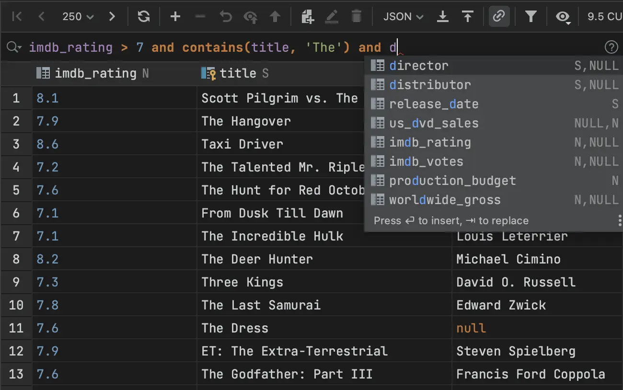623x390 pixels.
Task: Open filter history search icon
Action: click(13, 47)
